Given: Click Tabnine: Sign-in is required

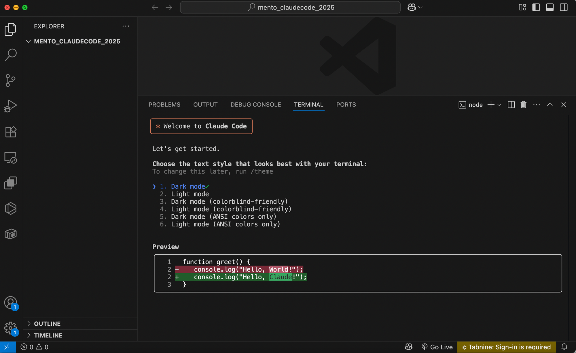Looking at the screenshot, I should (x=506, y=347).
